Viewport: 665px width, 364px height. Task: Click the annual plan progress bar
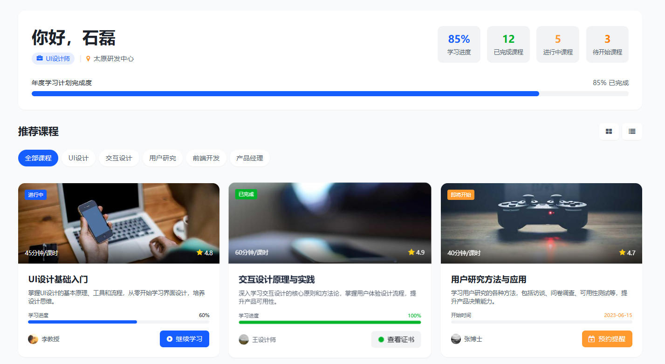coord(330,94)
